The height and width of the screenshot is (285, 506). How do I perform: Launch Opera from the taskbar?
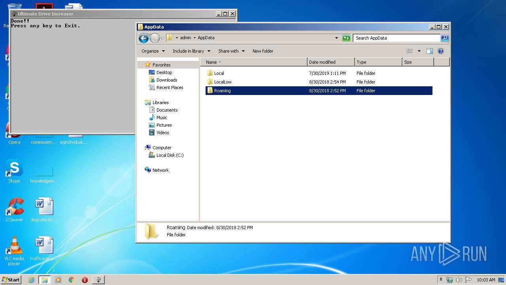(85, 280)
